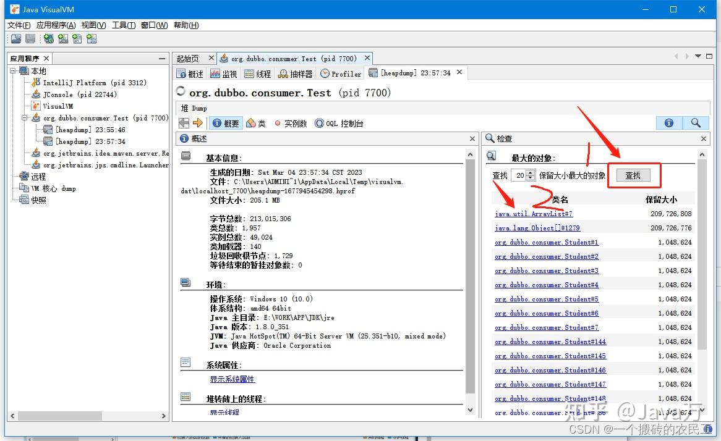Click the 查找 find button
Image resolution: width=721 pixels, height=441 pixels.
coord(633,175)
